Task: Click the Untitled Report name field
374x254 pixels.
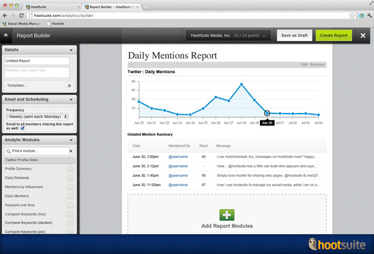Action: tap(37, 61)
